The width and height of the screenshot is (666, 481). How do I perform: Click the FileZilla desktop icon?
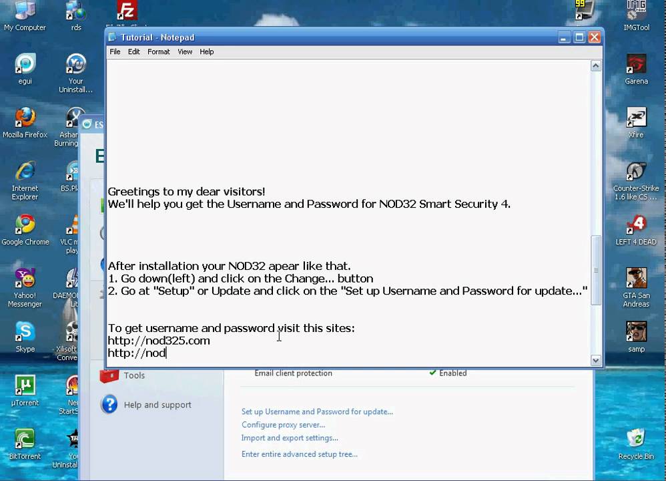pyautogui.click(x=127, y=11)
